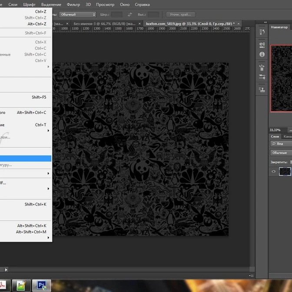Choose the Ctrl+Z undo menu entry

(26, 12)
